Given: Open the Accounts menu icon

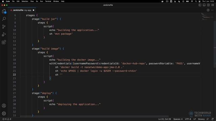Looking at the screenshot, I should (4, 106).
